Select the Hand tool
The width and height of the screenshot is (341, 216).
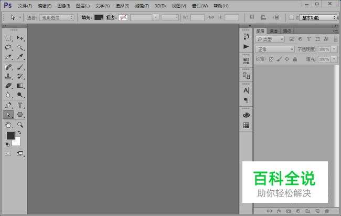coord(8,125)
